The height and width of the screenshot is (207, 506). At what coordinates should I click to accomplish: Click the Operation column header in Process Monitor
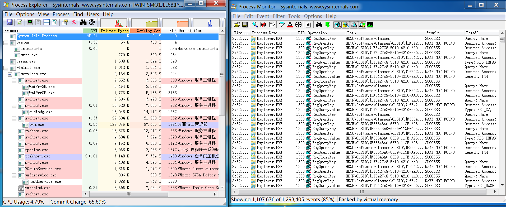click(x=325, y=33)
